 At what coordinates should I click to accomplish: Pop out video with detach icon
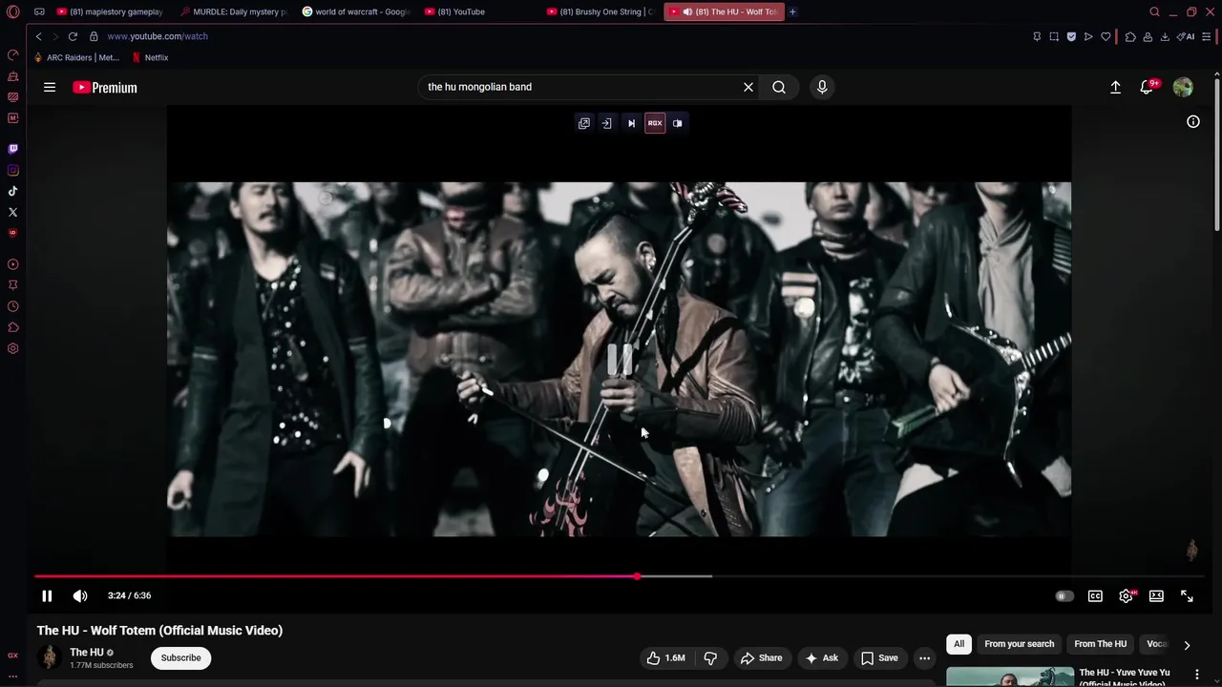[584, 123]
